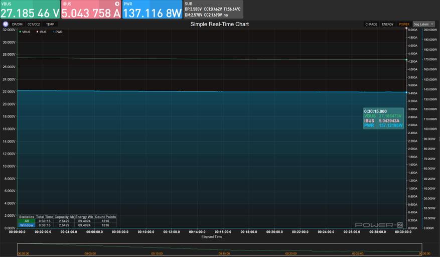Select the Window row in the statistics table
Image resolution: width=440 pixels, height=257 pixels.
coord(67,225)
